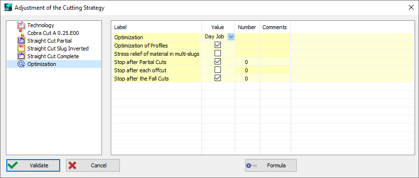Click the red X icon on Cancel

(x=72, y=165)
